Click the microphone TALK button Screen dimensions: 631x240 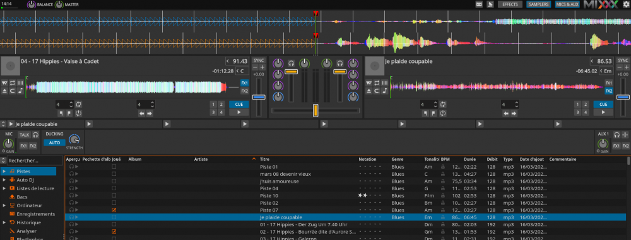(25, 135)
